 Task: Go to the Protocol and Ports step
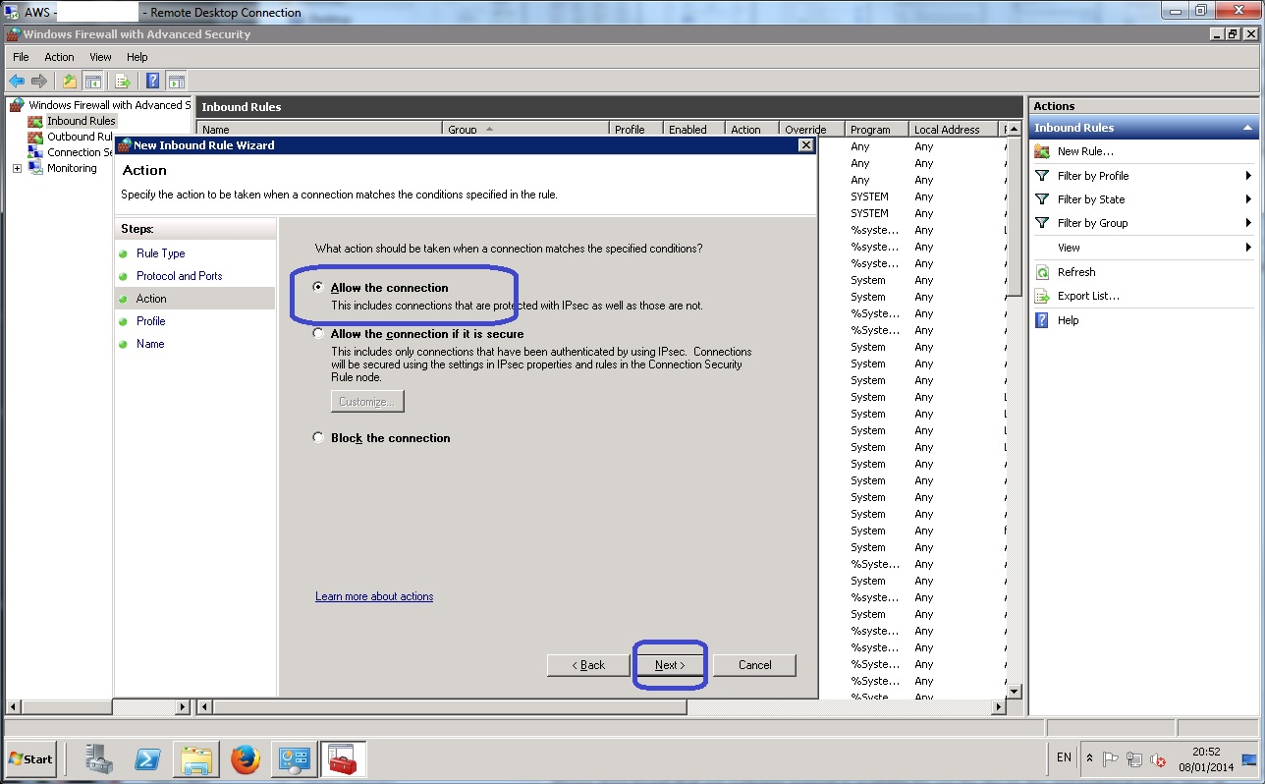pos(180,276)
